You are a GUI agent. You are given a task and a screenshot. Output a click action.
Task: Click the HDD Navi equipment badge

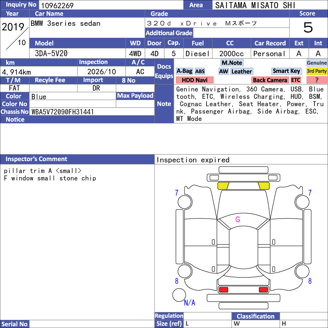pos(194,80)
